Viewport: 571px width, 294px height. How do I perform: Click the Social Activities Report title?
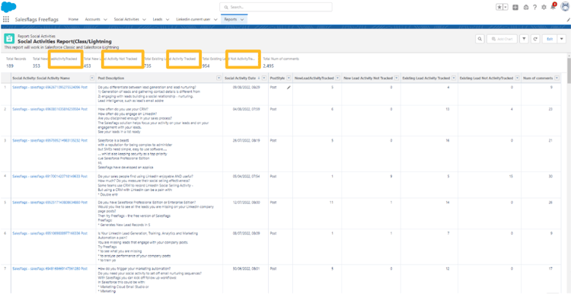pos(65,42)
